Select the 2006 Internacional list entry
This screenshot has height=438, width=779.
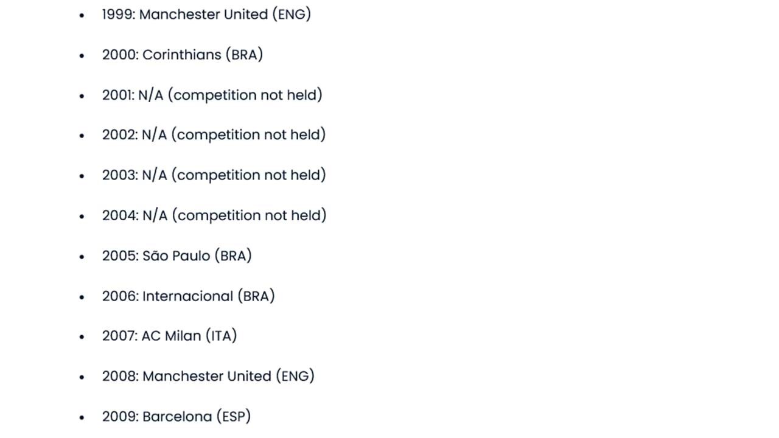188,296
